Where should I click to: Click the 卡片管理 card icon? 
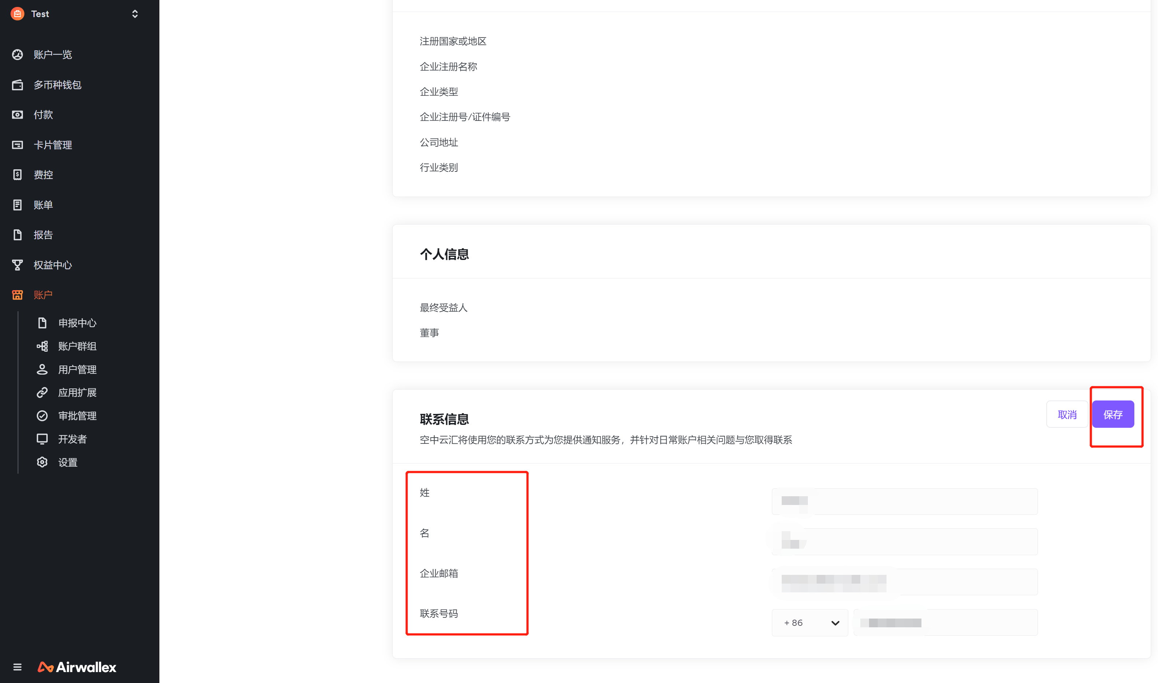[x=17, y=145]
